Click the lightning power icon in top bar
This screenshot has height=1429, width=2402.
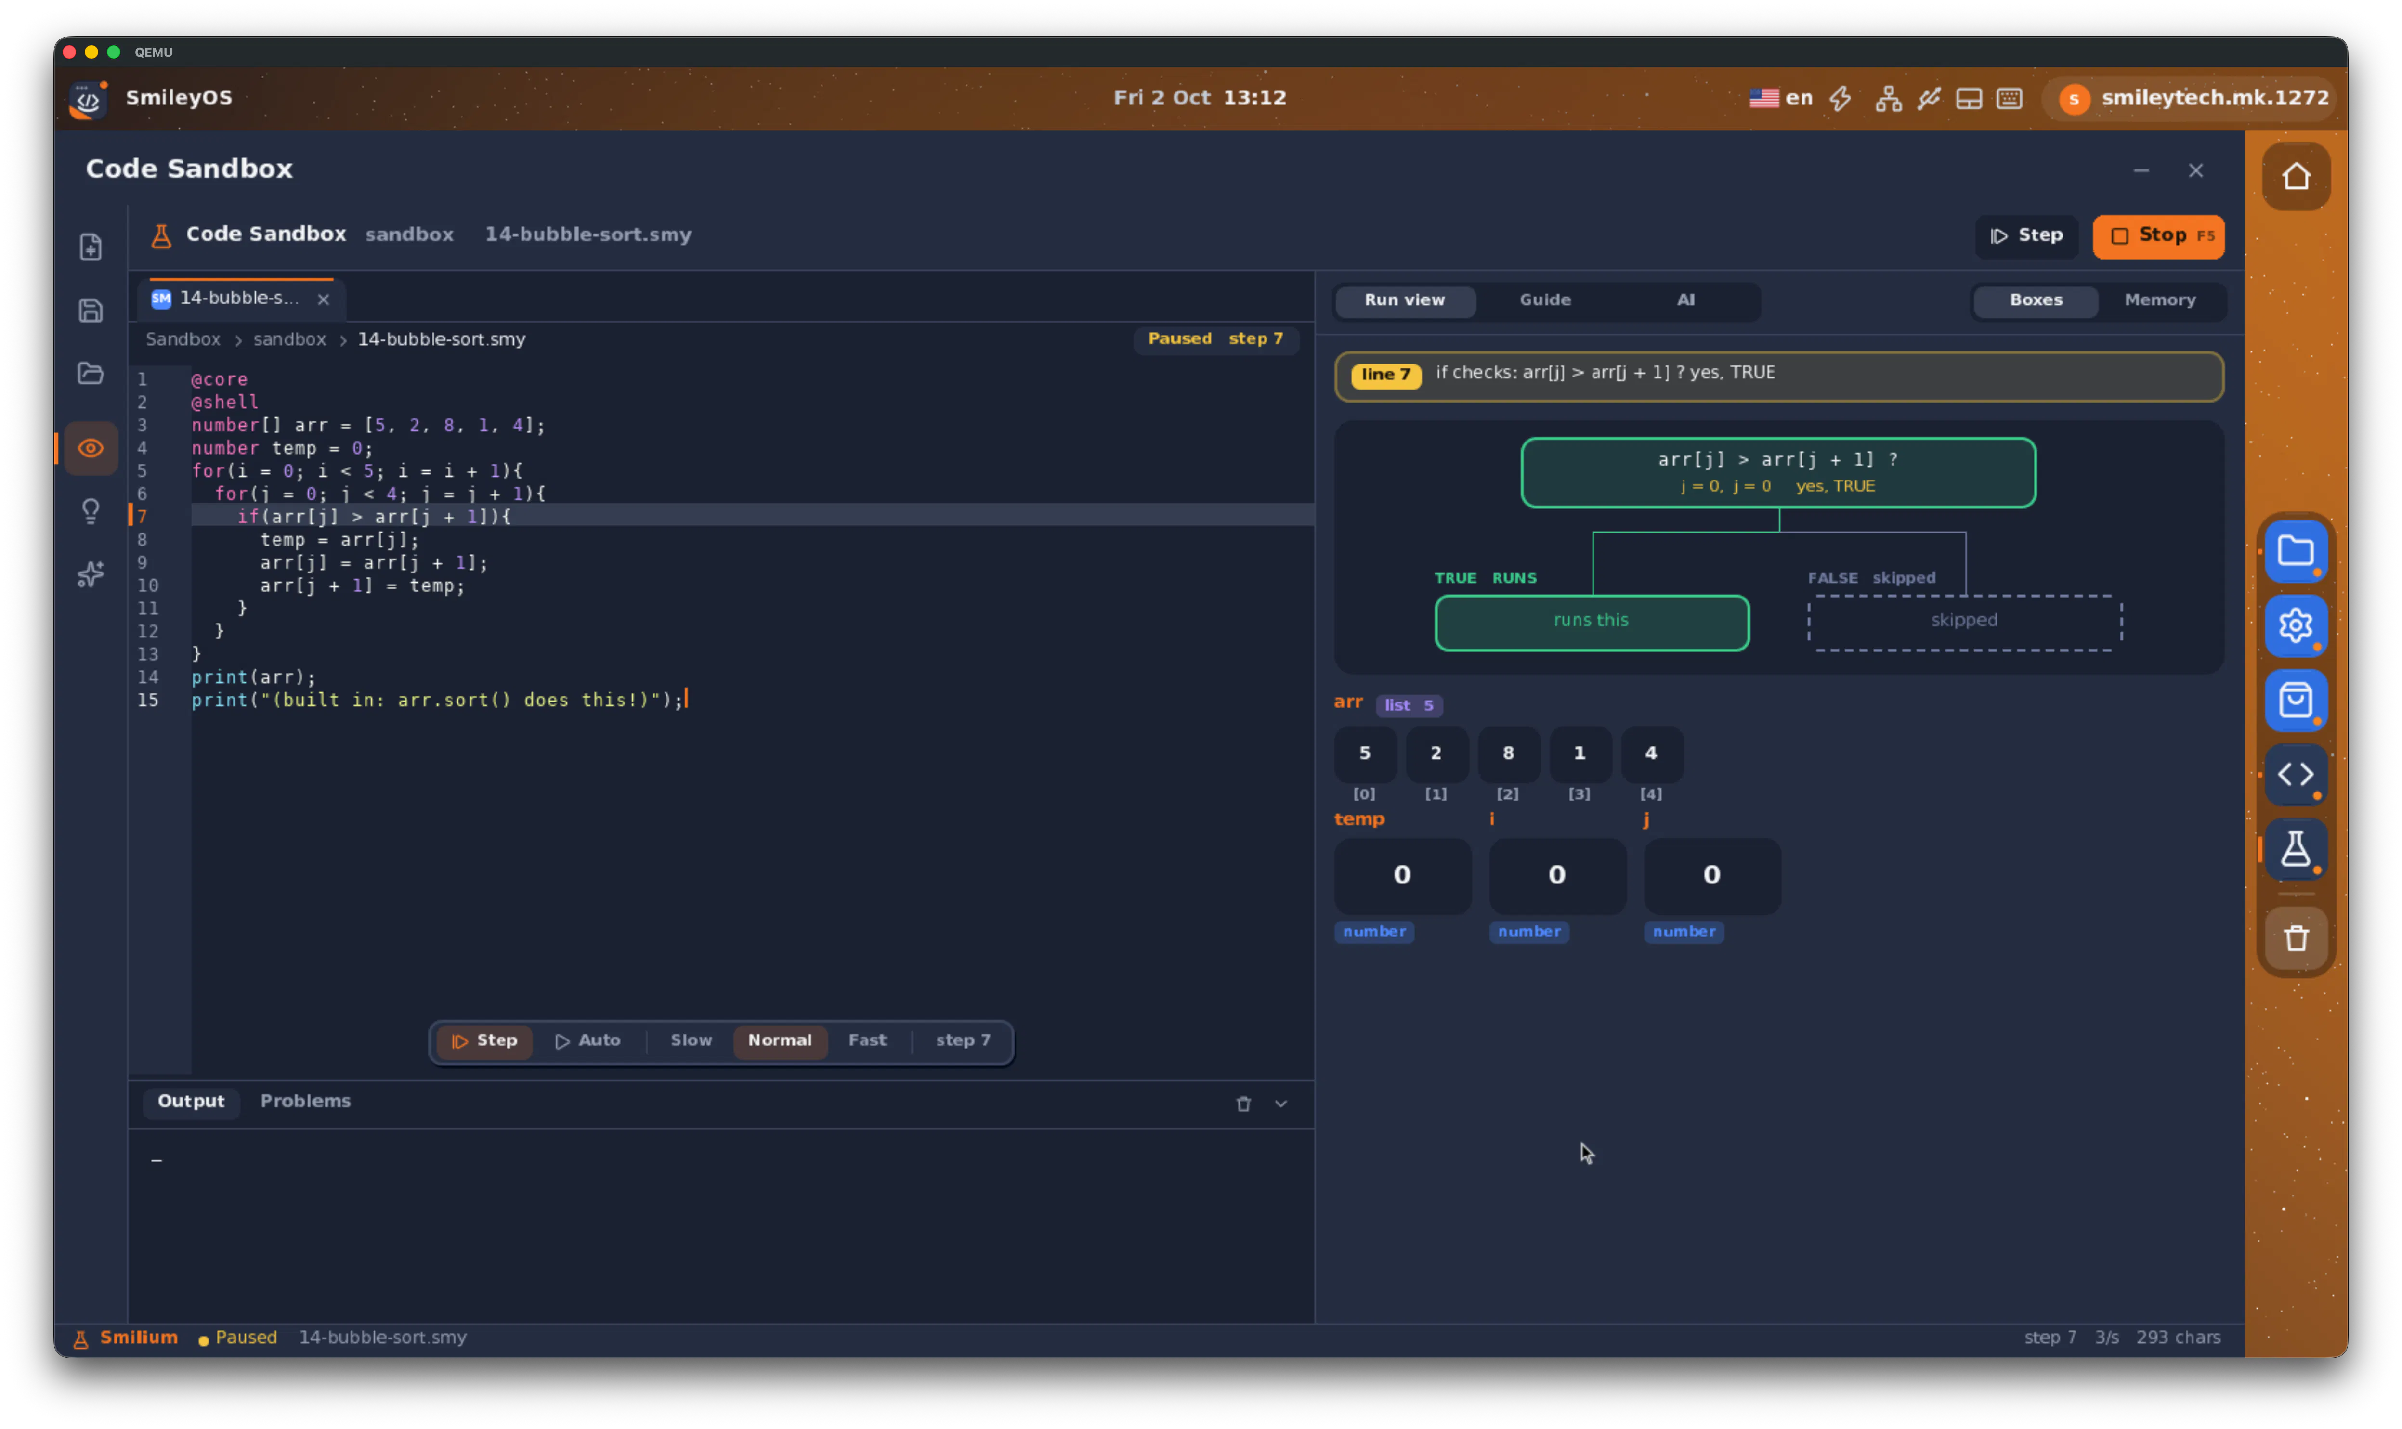pos(1841,98)
